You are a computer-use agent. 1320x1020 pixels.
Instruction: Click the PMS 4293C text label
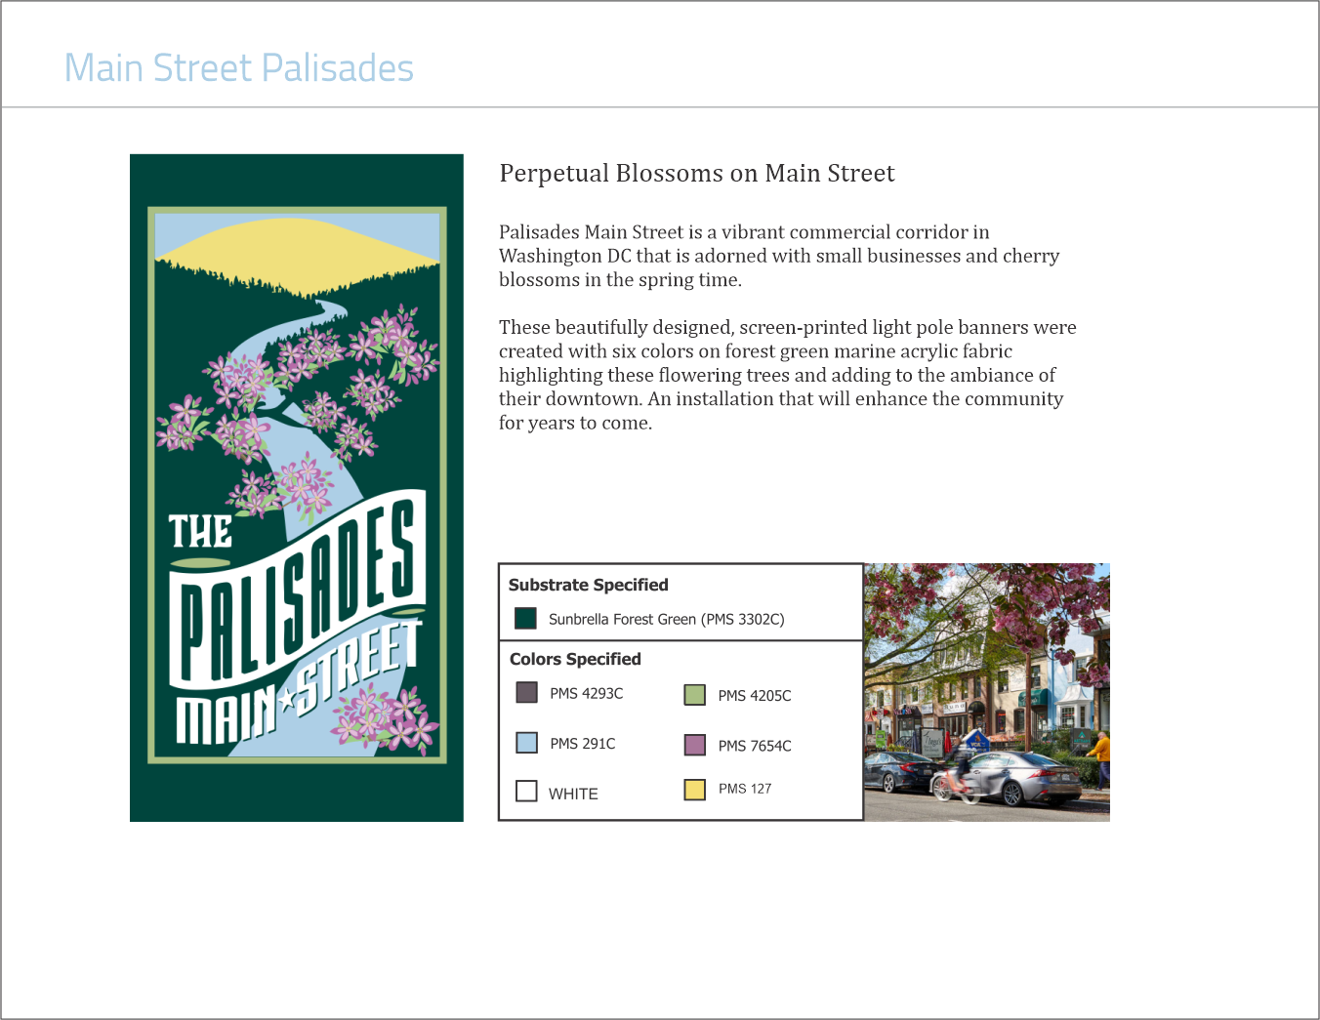(x=586, y=693)
